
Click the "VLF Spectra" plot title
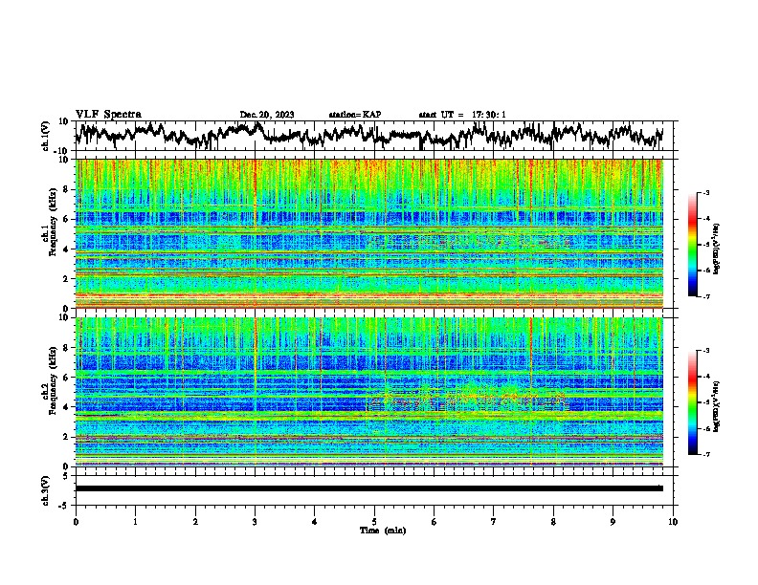tap(108, 115)
